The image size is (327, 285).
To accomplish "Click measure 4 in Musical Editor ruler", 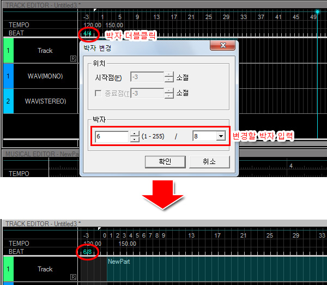I will click(291, 166).
